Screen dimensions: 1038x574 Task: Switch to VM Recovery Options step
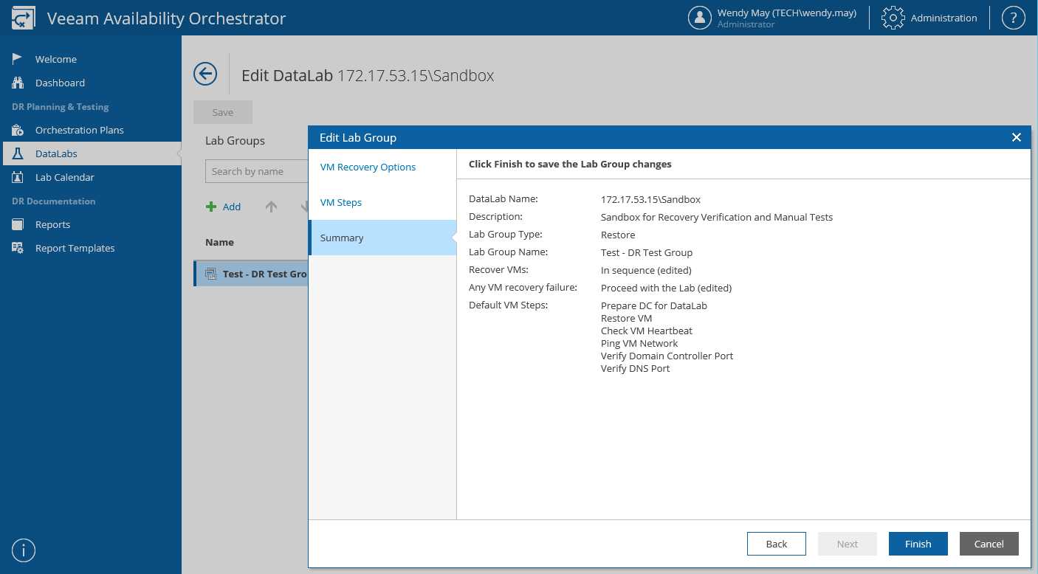click(x=368, y=167)
